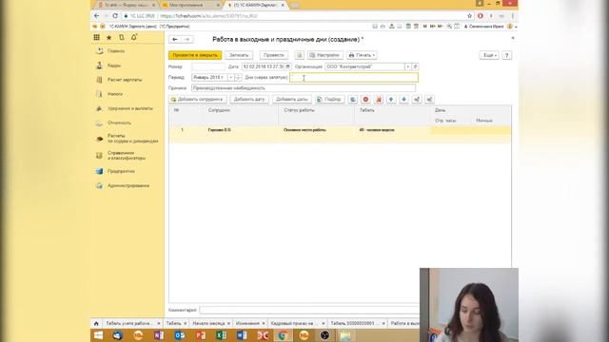Go back with the form's left arrow
This screenshot has height=342, width=609.
tap(175, 39)
